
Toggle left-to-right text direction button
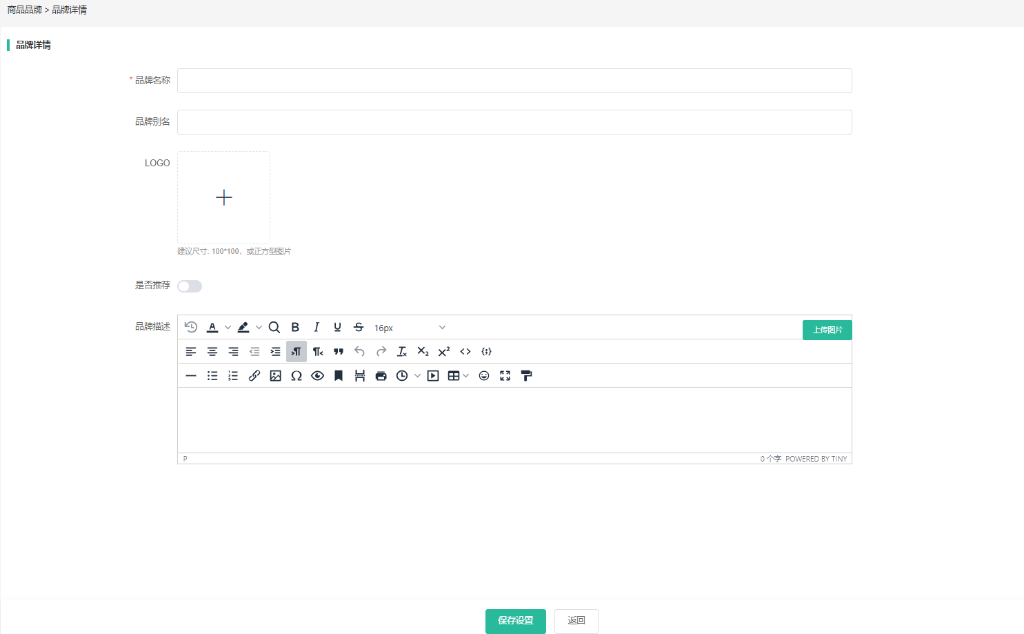coord(297,352)
